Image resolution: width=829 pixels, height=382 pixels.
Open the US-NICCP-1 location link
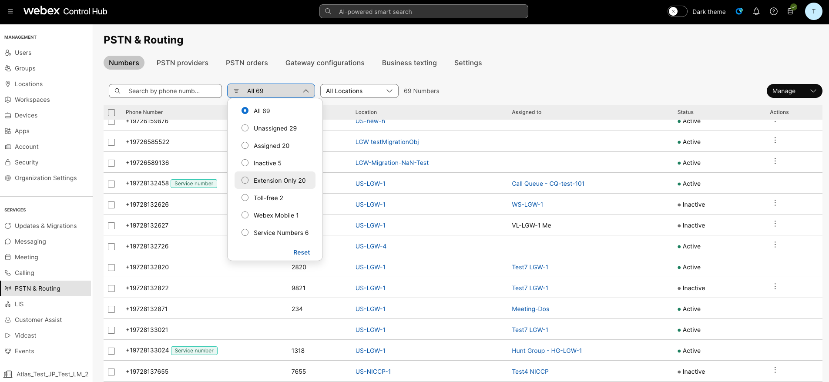tap(373, 372)
